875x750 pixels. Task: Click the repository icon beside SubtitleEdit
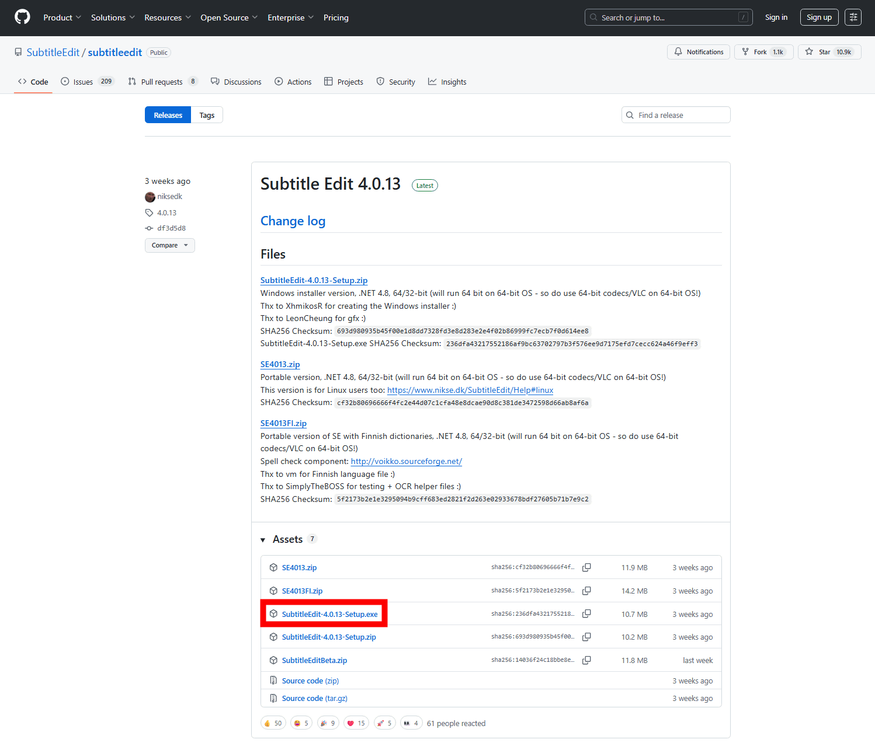pos(19,53)
